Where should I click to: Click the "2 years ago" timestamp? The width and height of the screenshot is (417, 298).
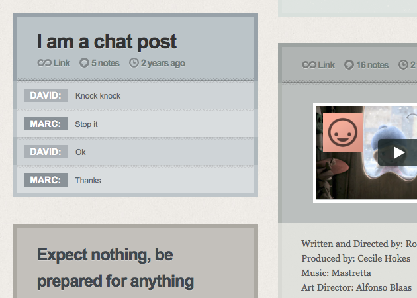[x=163, y=63]
